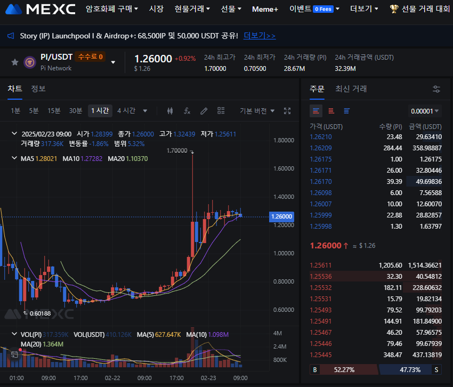Click the trophy icon by futures competition
Image resolution: width=453 pixels, height=387 pixels.
[x=394, y=9]
